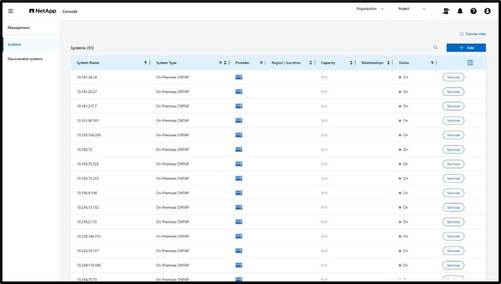Filter the System Type column

(x=220, y=63)
